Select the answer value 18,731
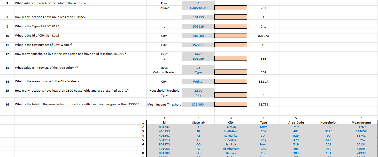This screenshot has width=378, height=157. 263,104
